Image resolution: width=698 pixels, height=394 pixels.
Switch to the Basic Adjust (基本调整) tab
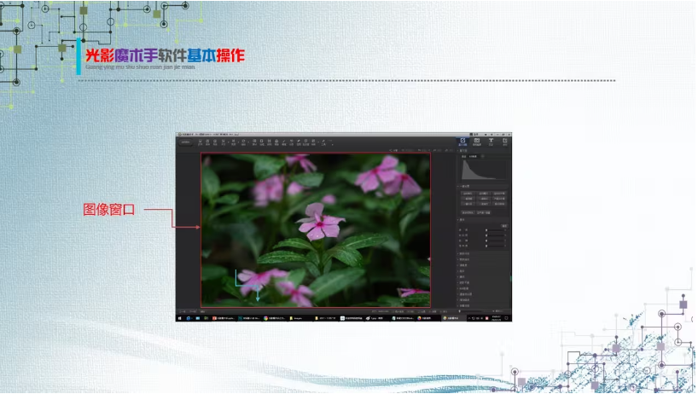coord(462,142)
